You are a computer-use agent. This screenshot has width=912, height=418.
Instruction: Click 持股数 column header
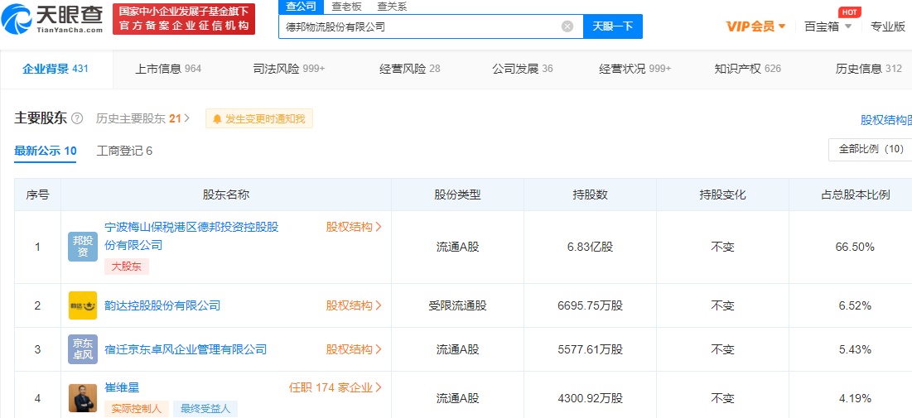tap(590, 195)
